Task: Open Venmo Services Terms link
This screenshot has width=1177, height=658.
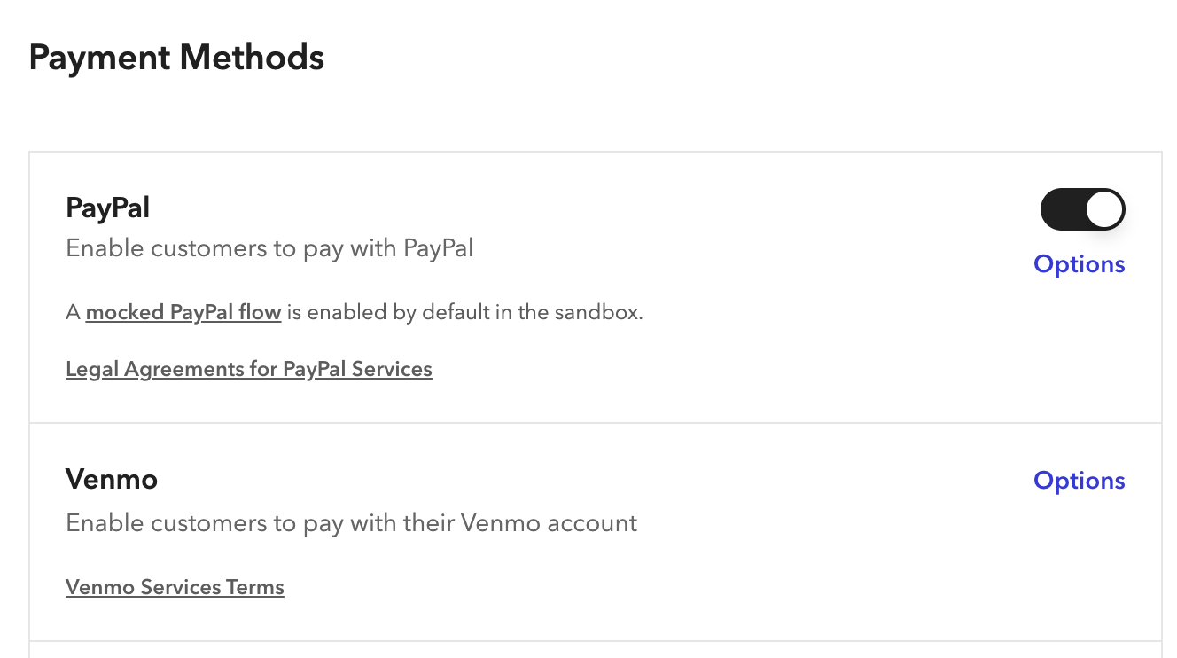Action: pos(175,587)
